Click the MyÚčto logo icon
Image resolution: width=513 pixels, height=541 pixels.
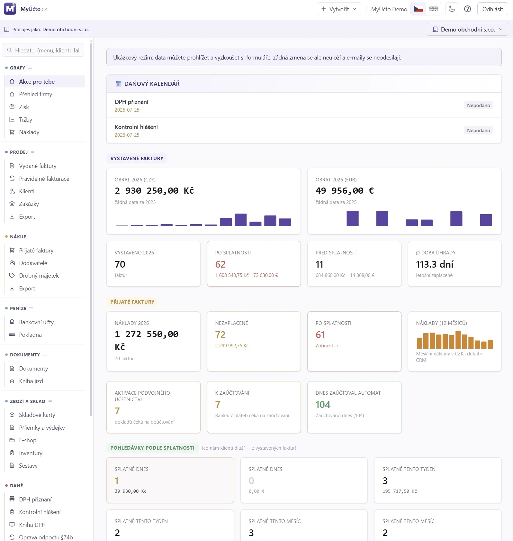click(10, 9)
